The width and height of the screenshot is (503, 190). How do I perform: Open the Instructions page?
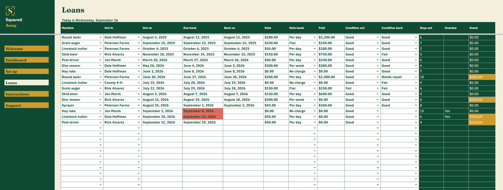(26, 94)
